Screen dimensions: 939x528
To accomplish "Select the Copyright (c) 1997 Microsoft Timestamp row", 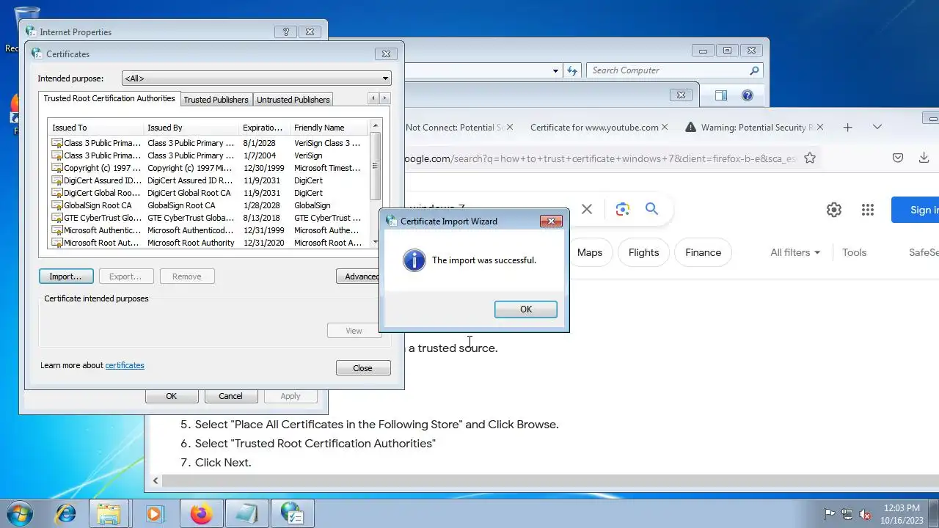I will 208,168.
